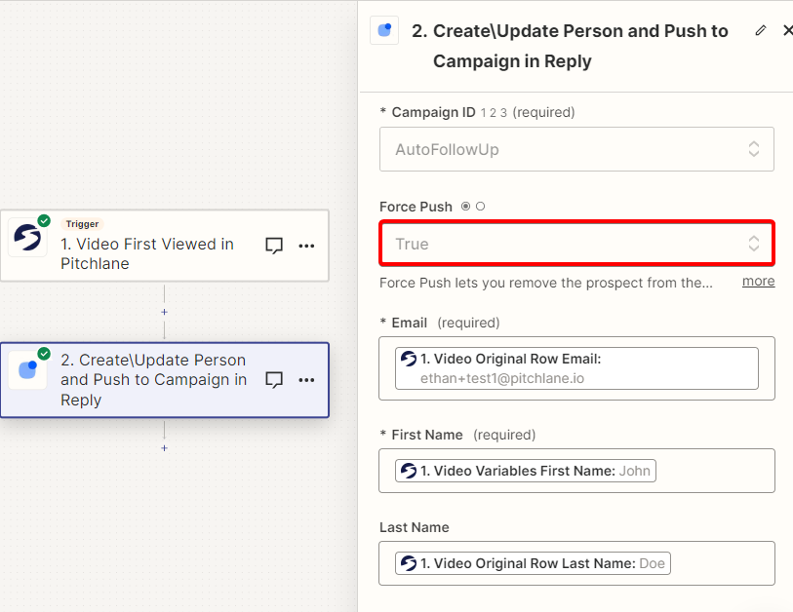Select the first Force Push radio option
The width and height of the screenshot is (793, 612).
[x=466, y=207]
